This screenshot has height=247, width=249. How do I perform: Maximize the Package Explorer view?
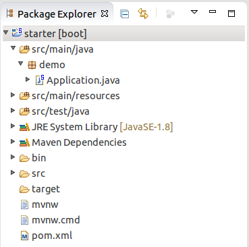pyautogui.click(x=231, y=13)
